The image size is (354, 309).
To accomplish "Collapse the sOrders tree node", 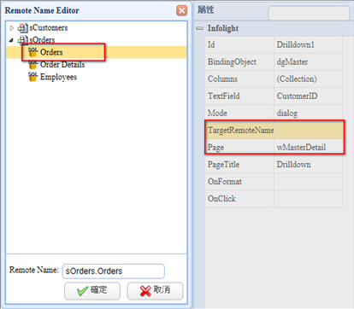I will coord(11,40).
